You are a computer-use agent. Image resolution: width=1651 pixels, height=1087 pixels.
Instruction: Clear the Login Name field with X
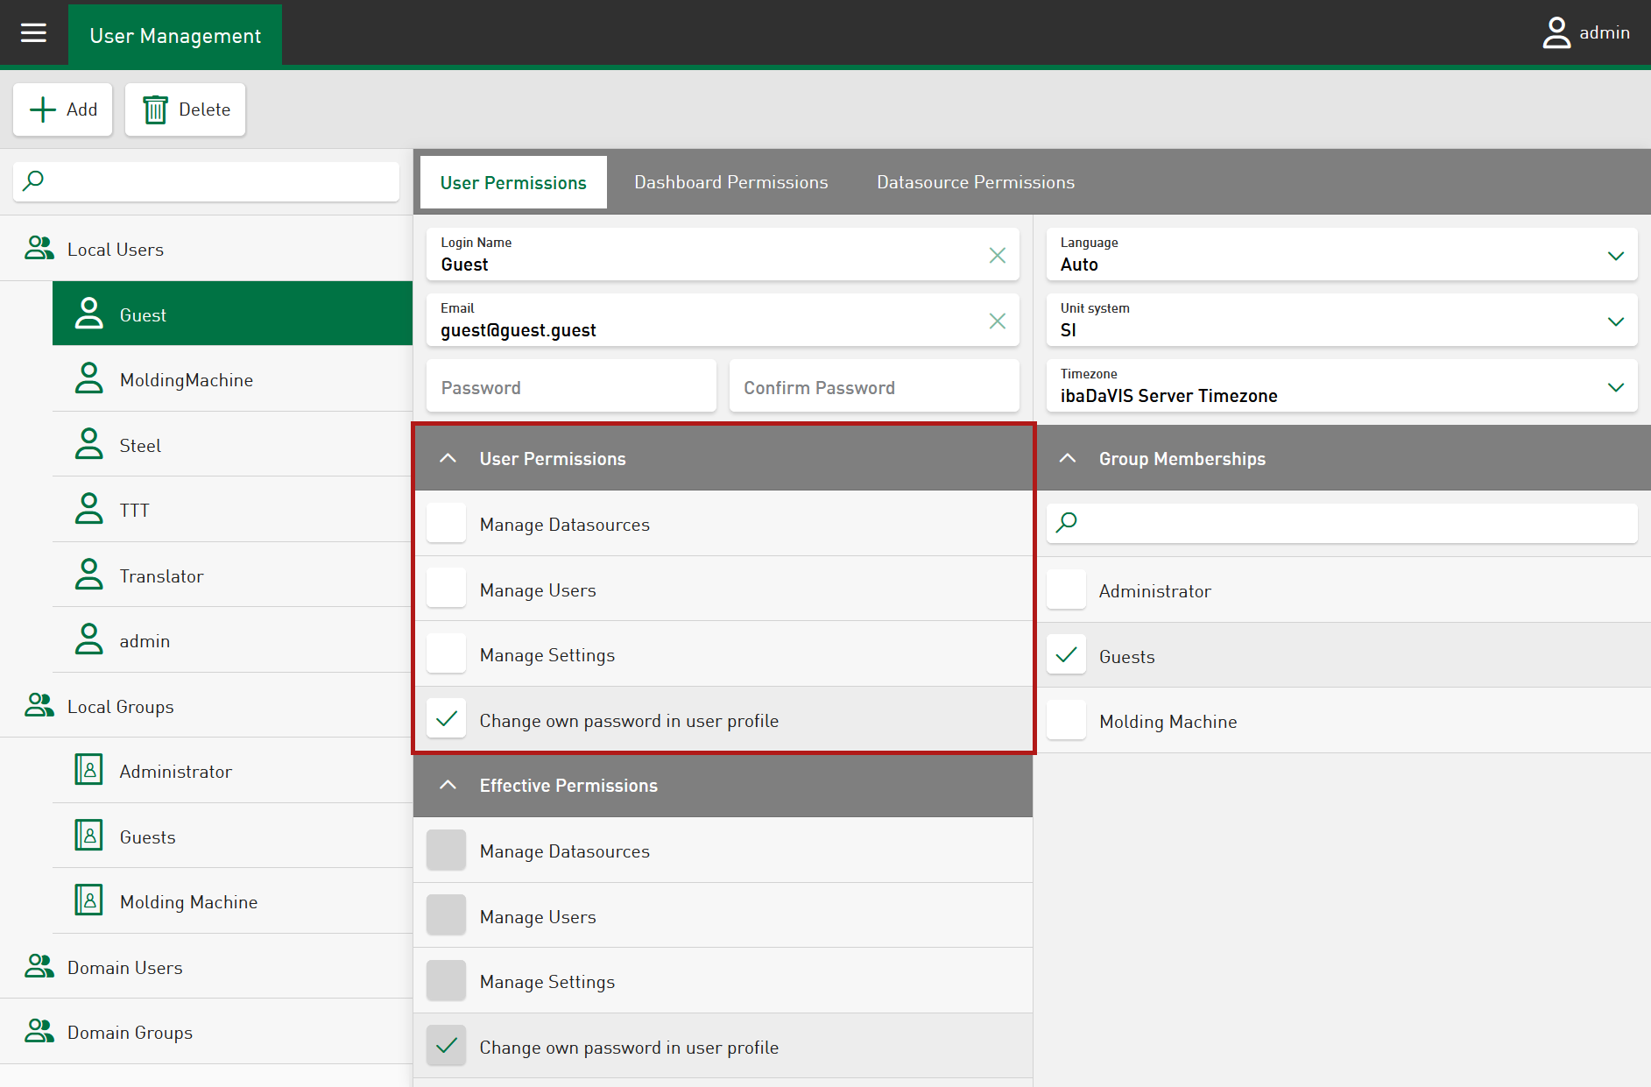[x=997, y=255]
